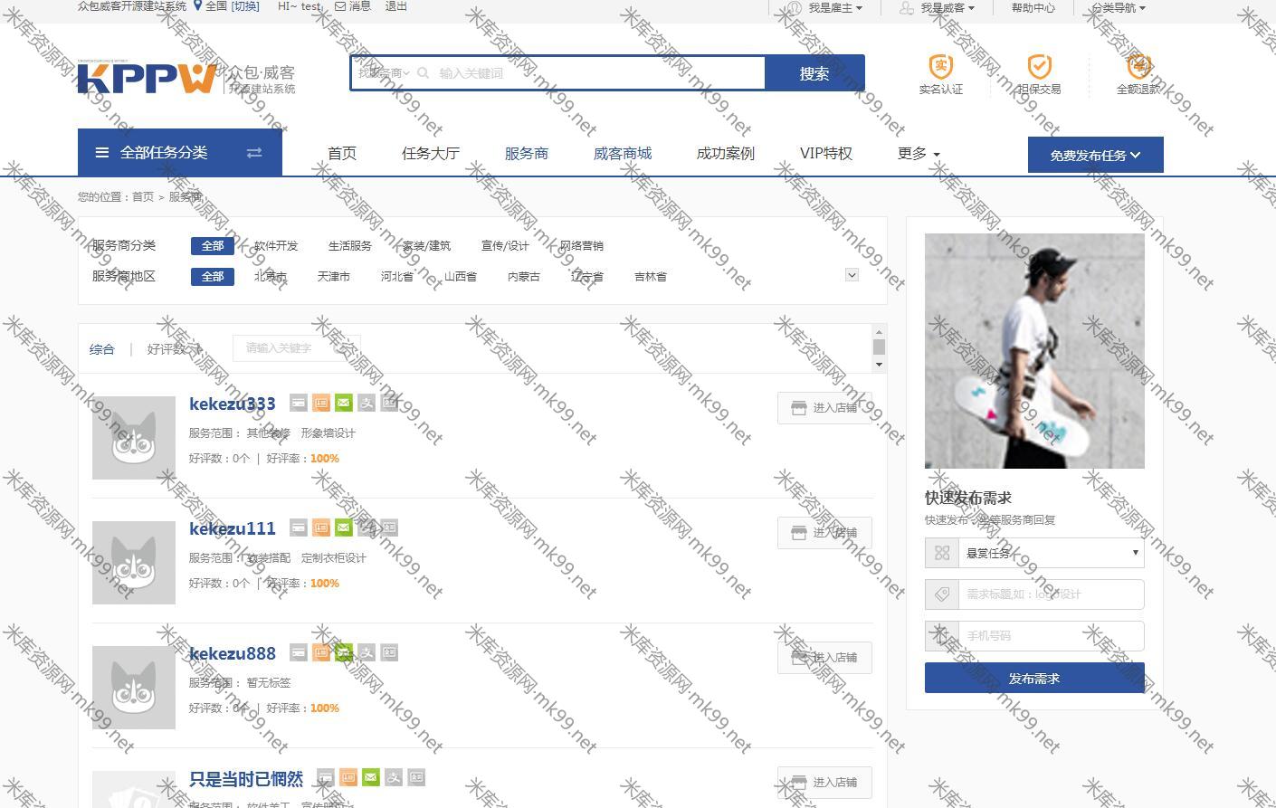The image size is (1276, 808).
Task: Expand the region list chevron
Action: (852, 274)
